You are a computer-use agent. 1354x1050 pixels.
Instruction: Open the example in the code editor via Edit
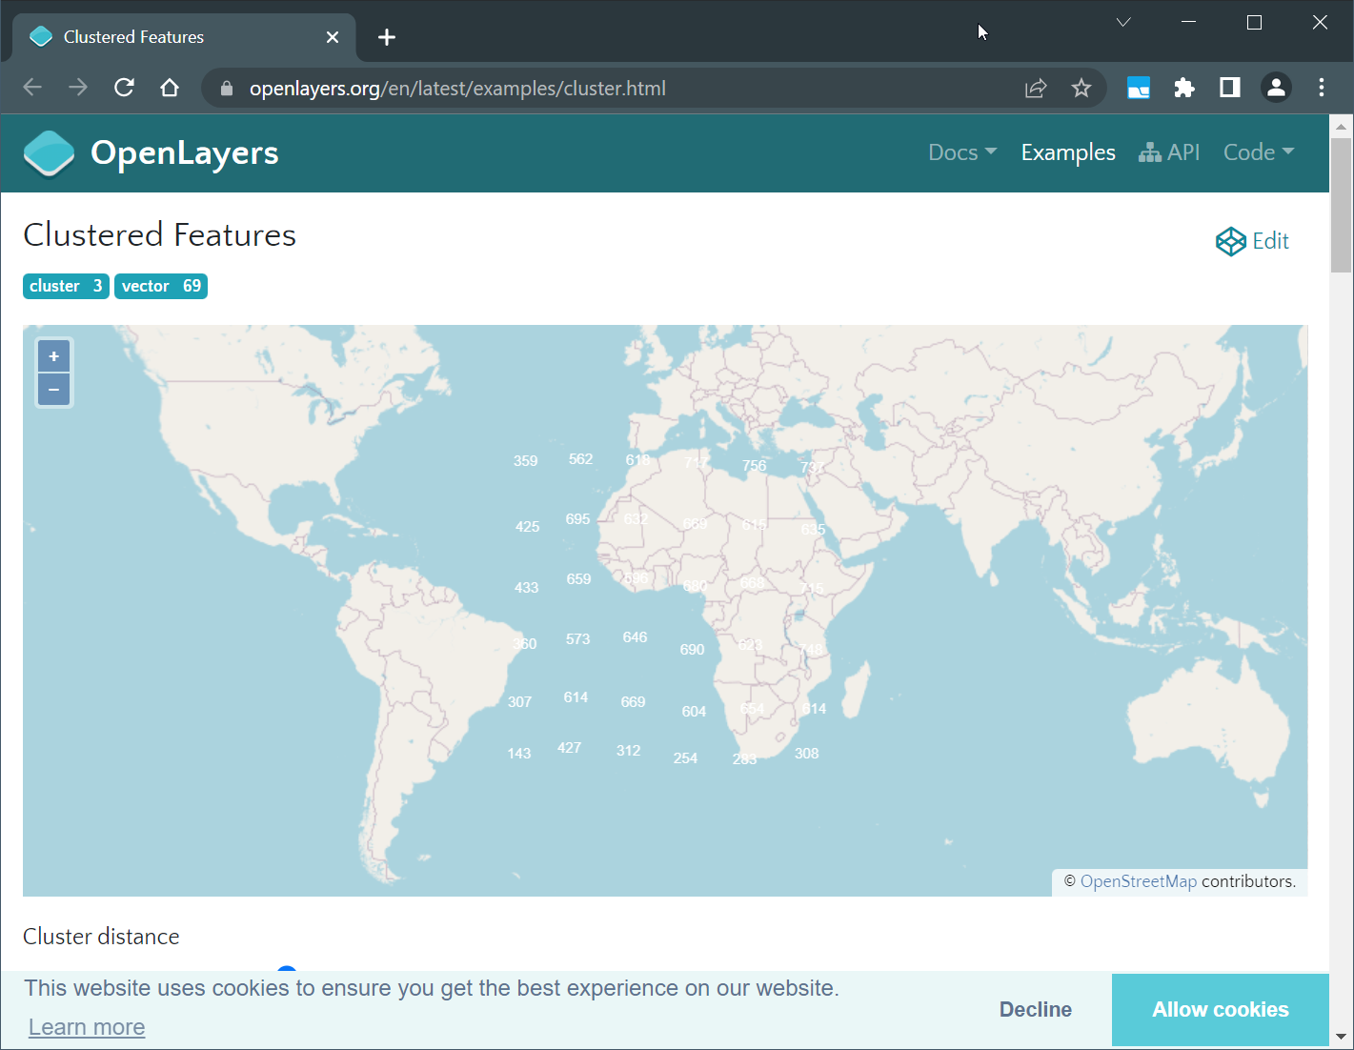click(1252, 241)
